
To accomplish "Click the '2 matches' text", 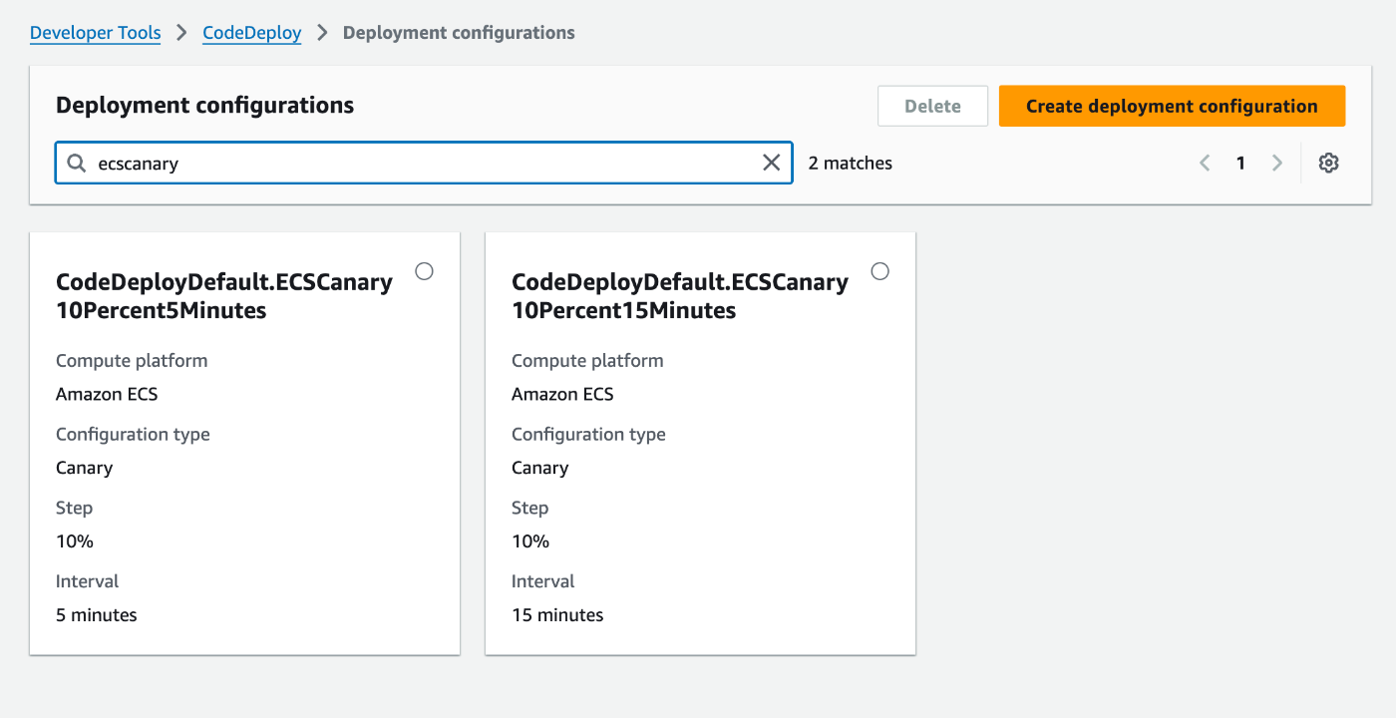I will coord(850,163).
